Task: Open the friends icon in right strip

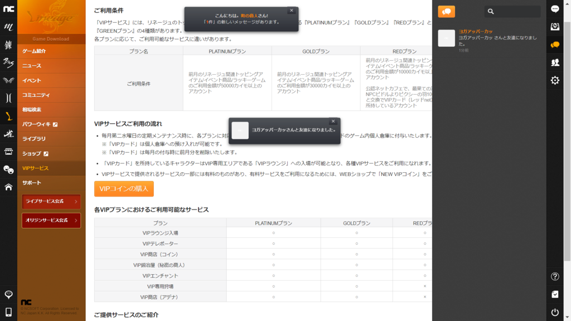Action: point(555,62)
